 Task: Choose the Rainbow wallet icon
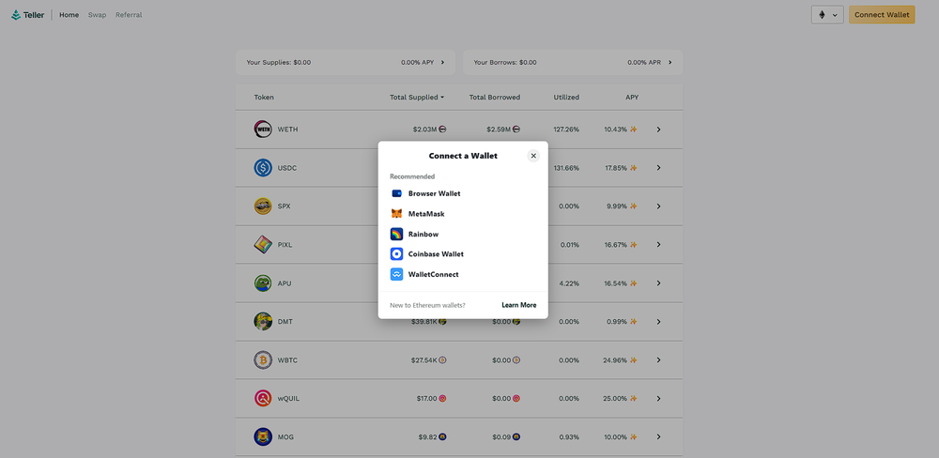click(396, 234)
